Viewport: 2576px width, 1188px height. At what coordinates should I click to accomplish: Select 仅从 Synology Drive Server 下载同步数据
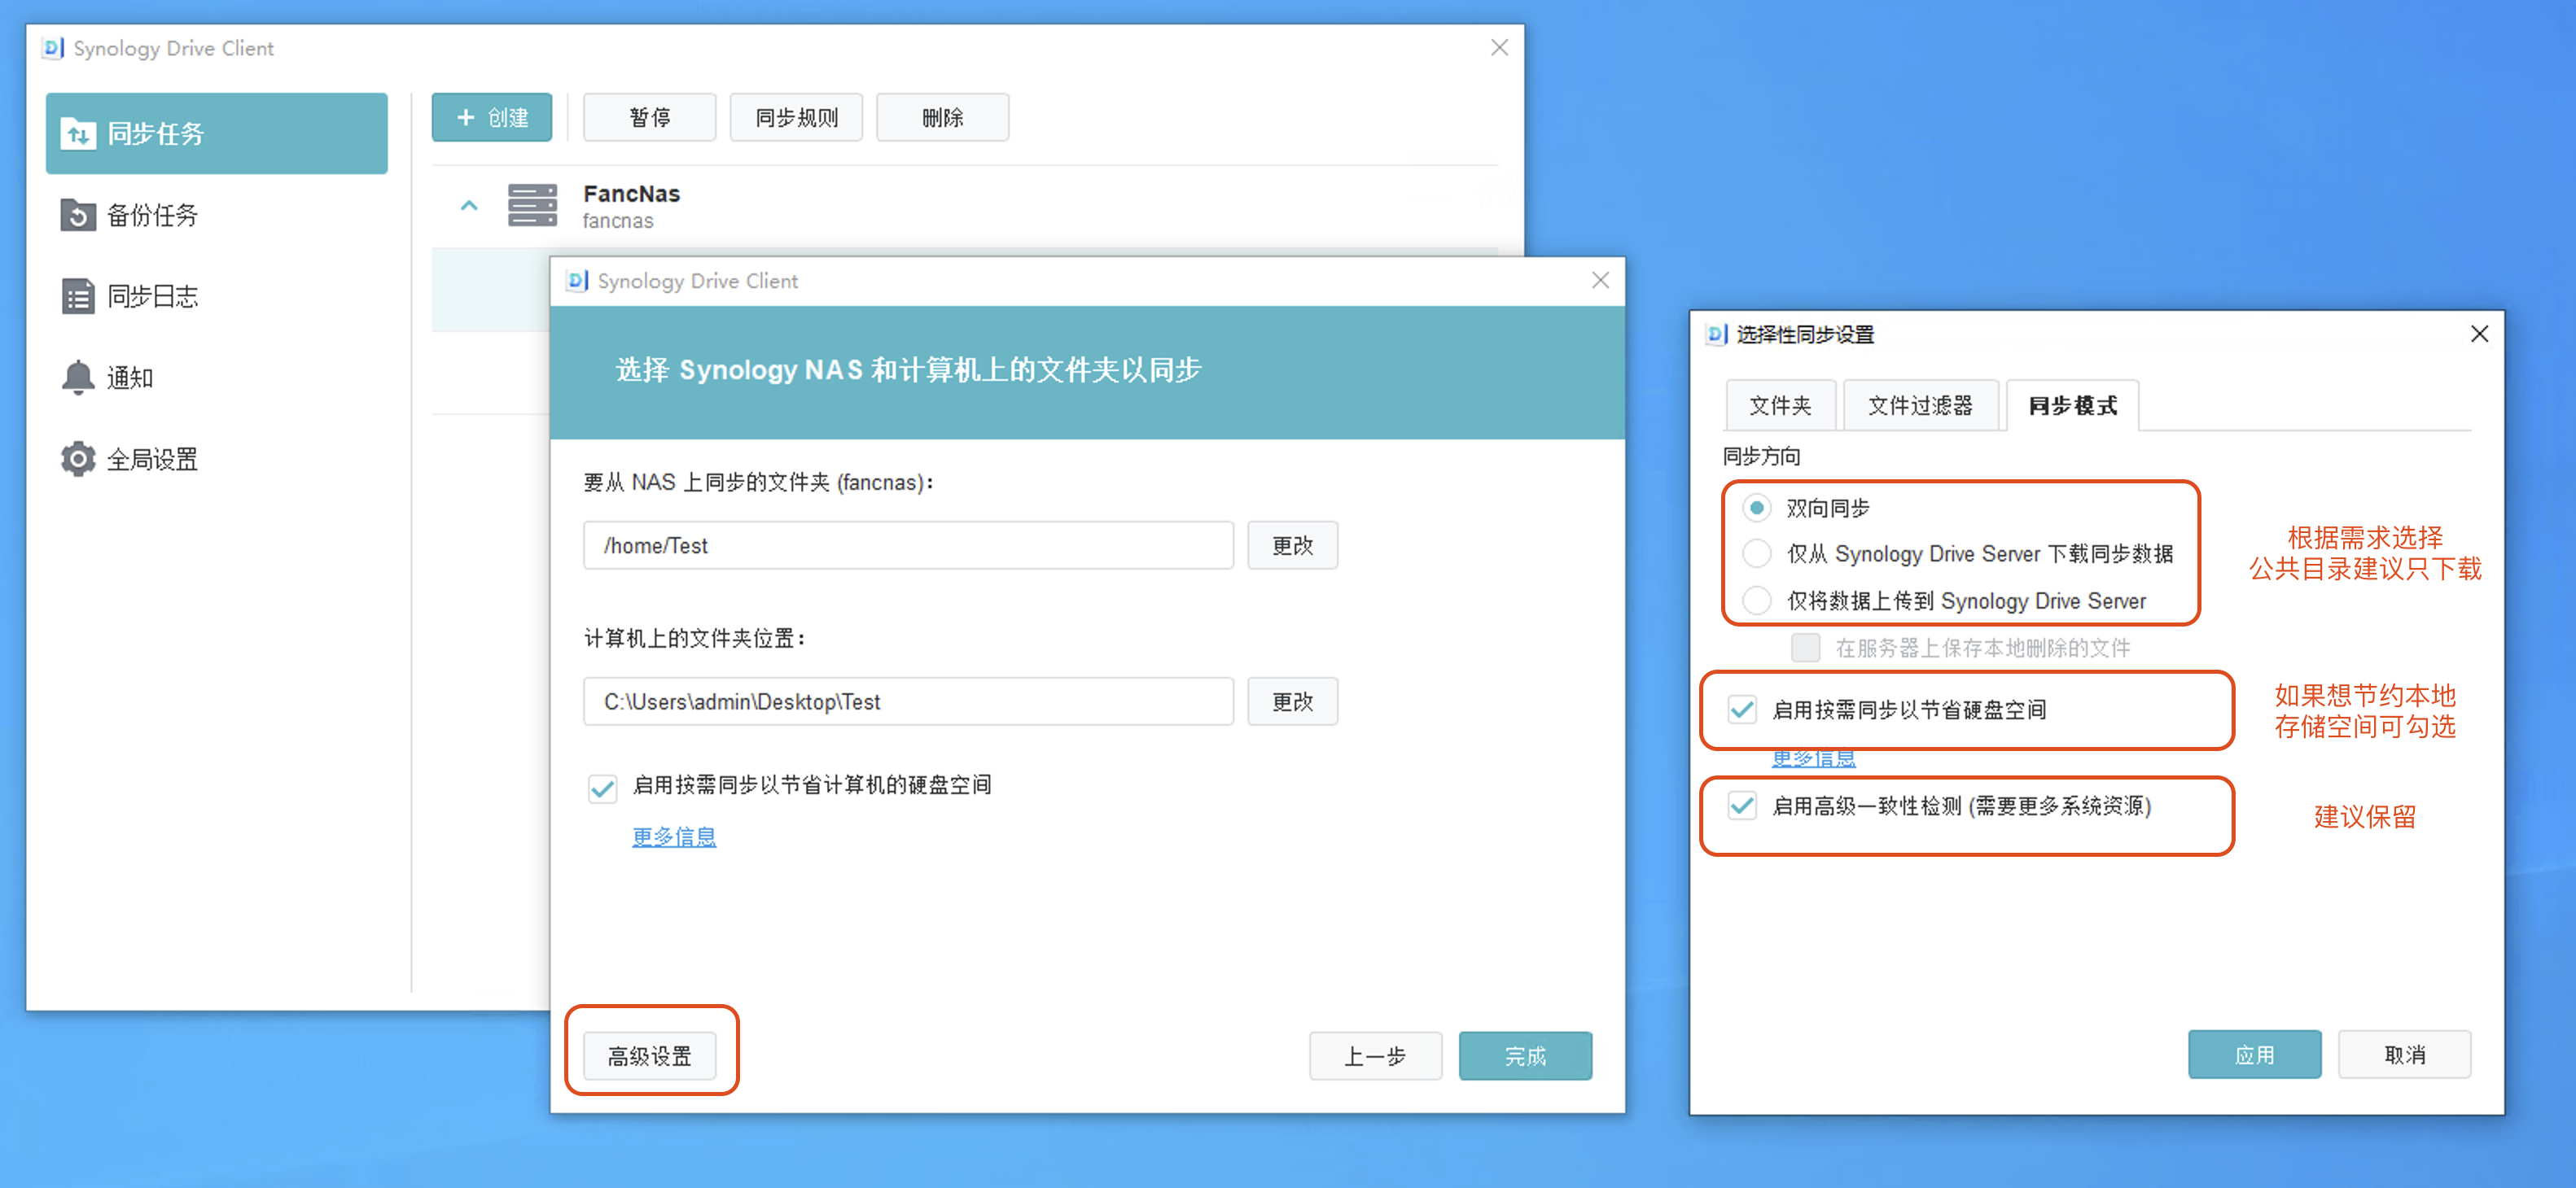[x=1757, y=553]
